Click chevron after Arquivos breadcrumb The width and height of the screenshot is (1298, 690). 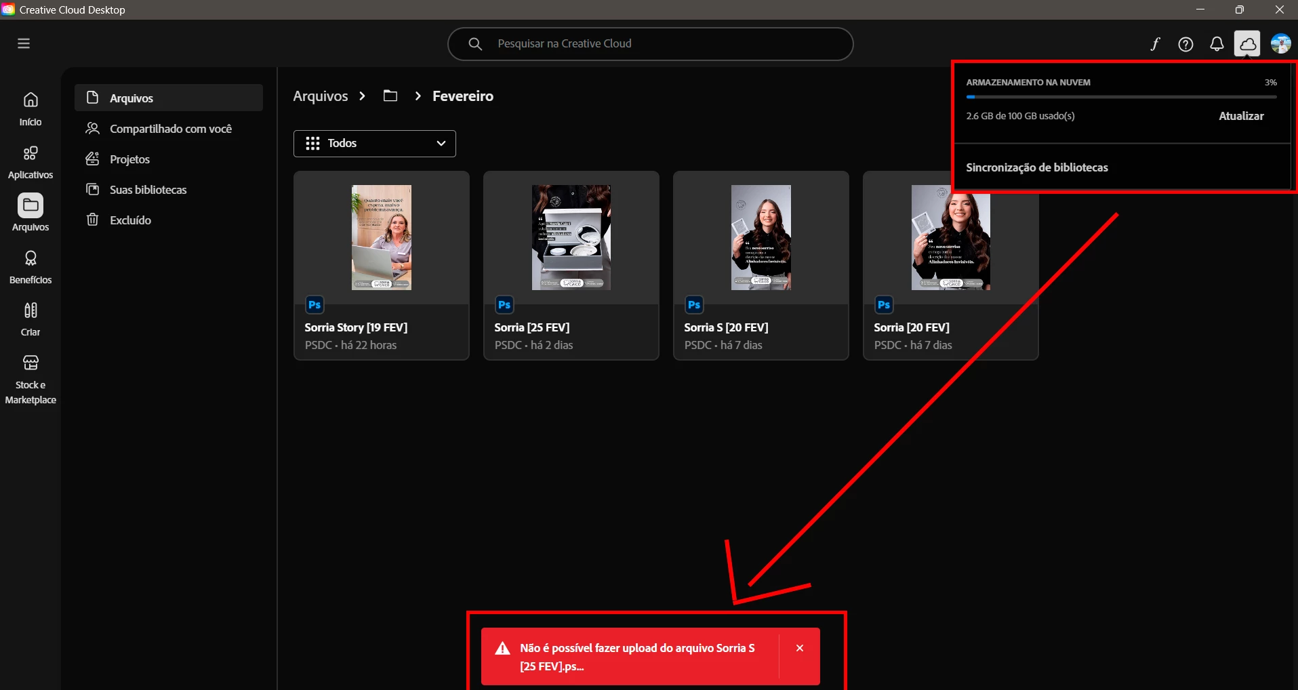click(x=362, y=96)
